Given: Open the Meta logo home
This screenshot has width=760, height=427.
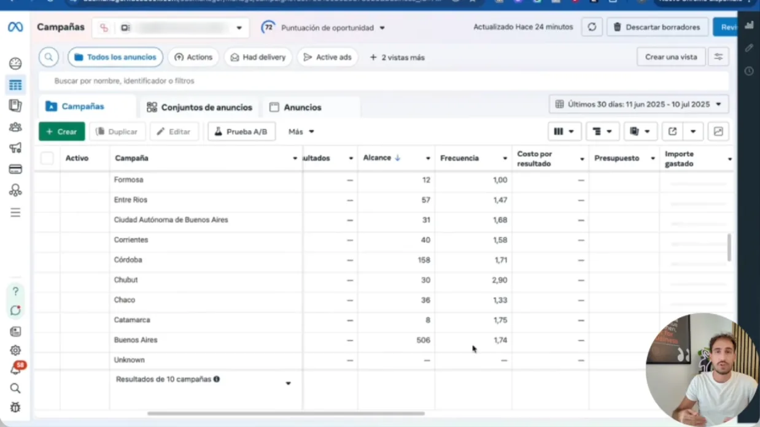Looking at the screenshot, I should click(15, 28).
